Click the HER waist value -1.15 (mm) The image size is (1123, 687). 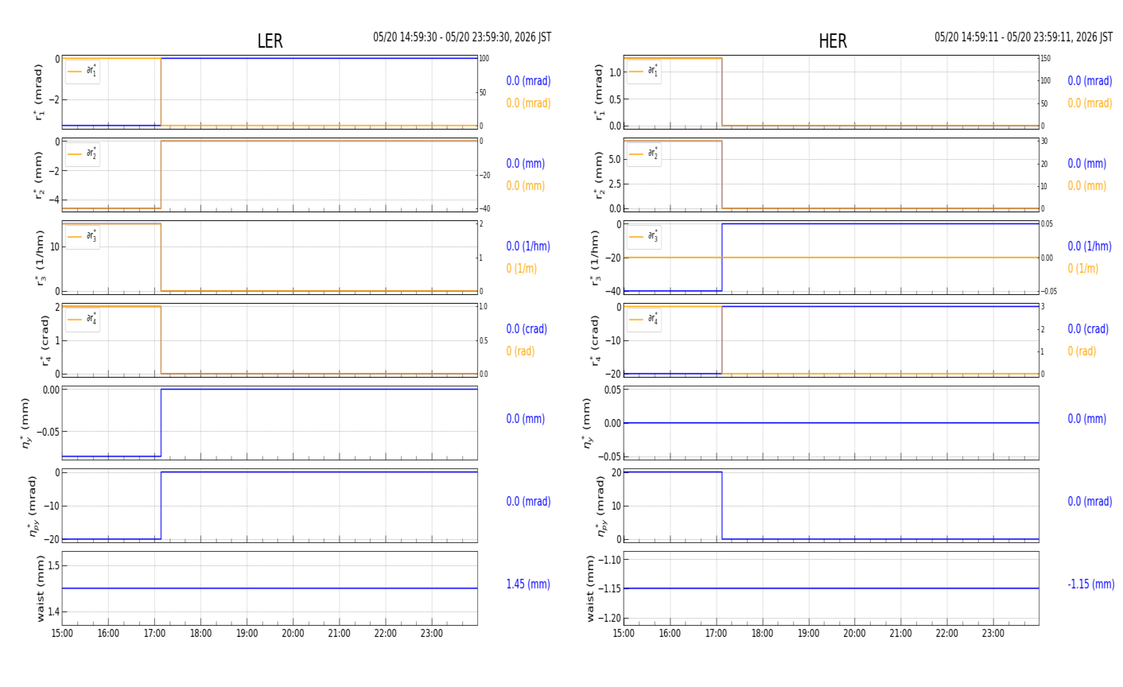pos(1090,584)
